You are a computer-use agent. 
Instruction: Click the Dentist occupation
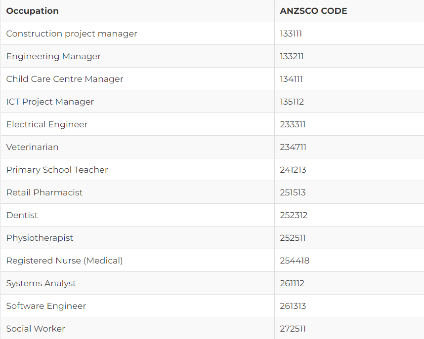(22, 215)
